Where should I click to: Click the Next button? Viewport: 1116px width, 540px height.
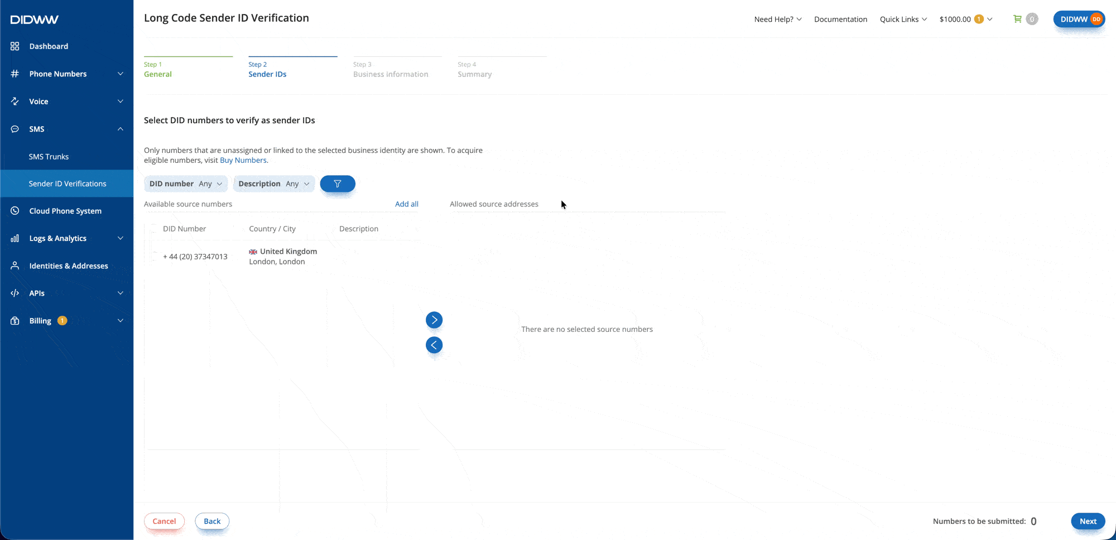pos(1088,521)
